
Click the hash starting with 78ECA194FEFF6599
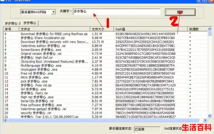[x=145, y=113]
